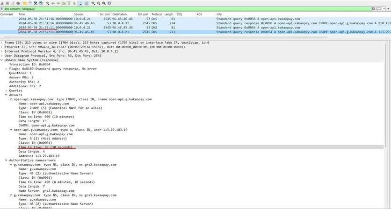This screenshot has height=209, width=391.
Task: Expand the User Datagram Protocol section
Action: pos(2,56)
